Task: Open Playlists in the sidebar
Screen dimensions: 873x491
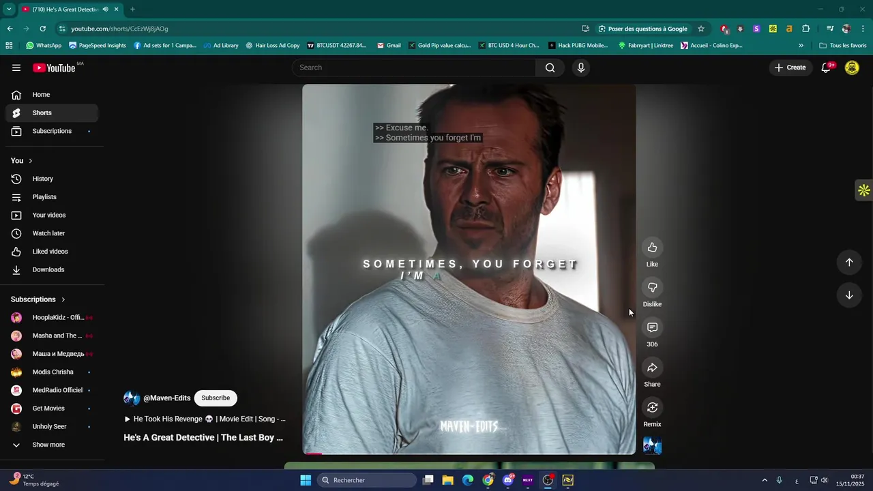Action: [x=52, y=197]
